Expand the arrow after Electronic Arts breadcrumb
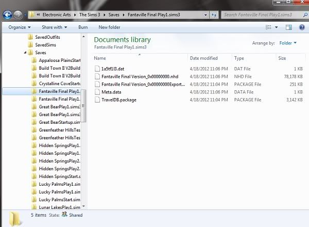 point(75,15)
